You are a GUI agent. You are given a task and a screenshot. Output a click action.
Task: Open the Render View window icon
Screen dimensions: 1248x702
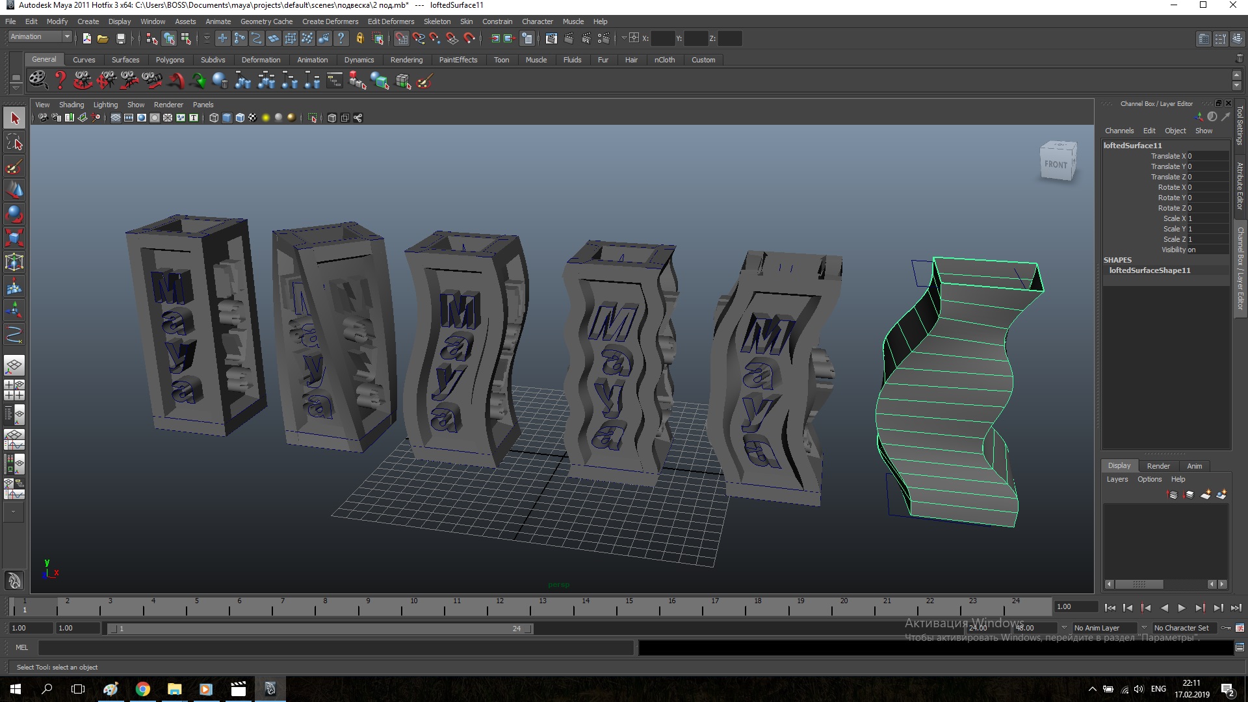coord(551,38)
